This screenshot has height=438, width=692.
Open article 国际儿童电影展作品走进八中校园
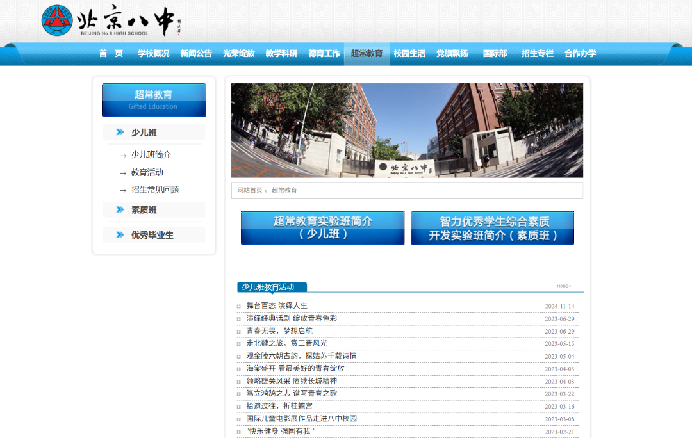[x=301, y=419]
